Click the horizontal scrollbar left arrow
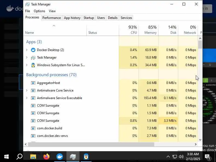This screenshot has width=216, height=162. point(26,144)
